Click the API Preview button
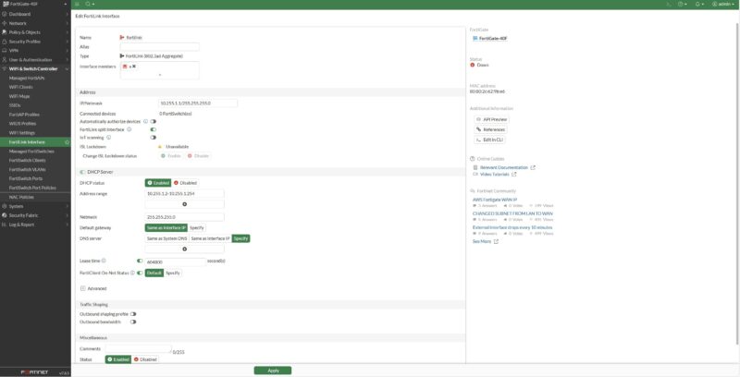 pyautogui.click(x=491, y=120)
